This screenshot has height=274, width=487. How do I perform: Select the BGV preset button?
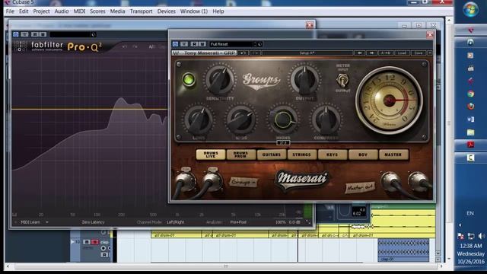tap(363, 155)
